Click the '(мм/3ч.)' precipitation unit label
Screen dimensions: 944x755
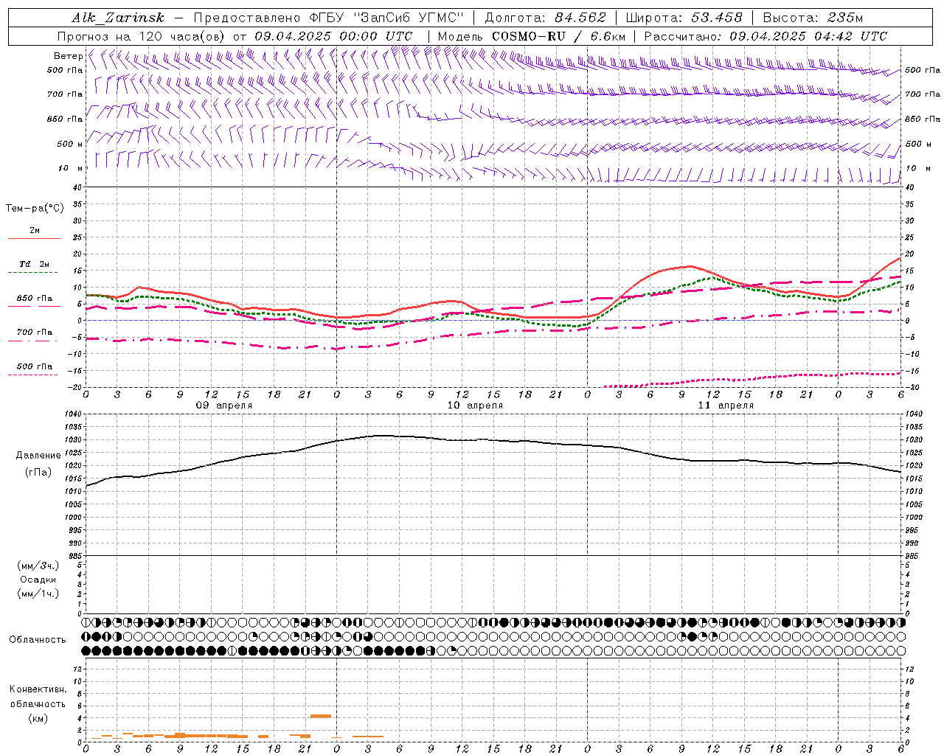click(x=38, y=566)
